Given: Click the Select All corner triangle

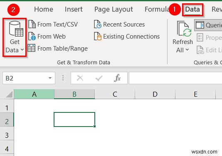Looking at the screenshot, I should [x=9, y=95].
